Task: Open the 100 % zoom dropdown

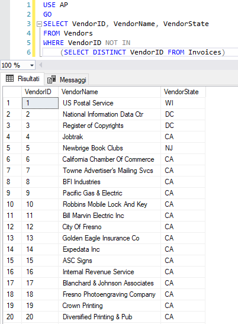Action: [32, 66]
